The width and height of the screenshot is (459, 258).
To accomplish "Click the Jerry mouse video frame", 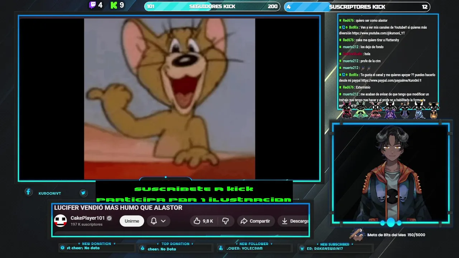I will pyautogui.click(x=169, y=99).
